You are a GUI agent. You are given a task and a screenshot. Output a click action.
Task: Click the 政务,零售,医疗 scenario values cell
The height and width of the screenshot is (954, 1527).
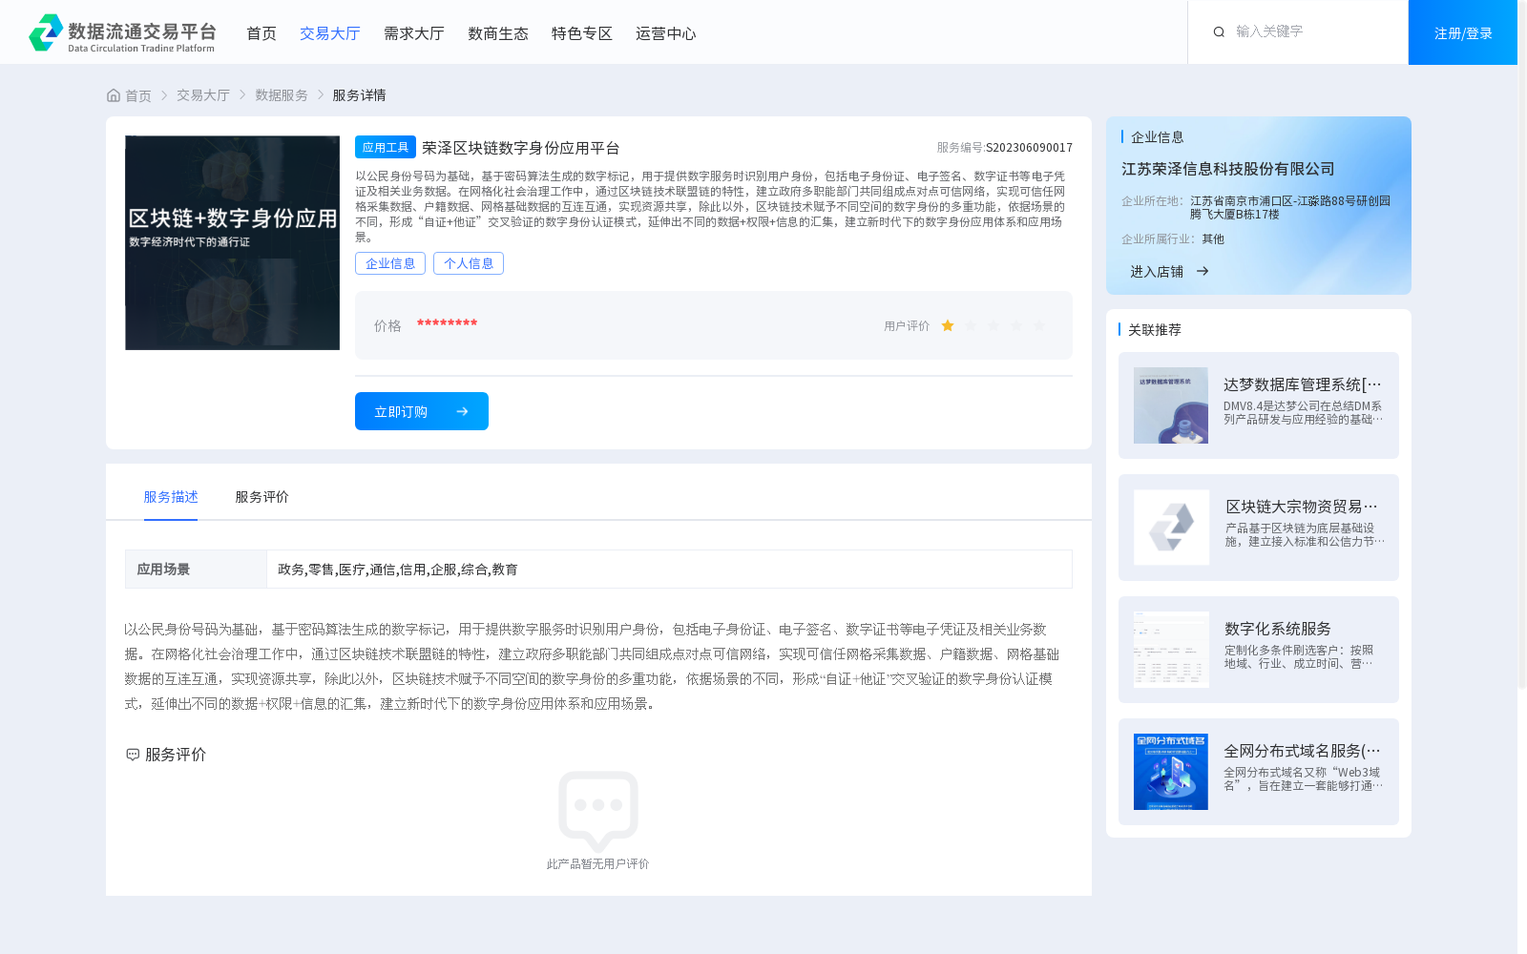pos(669,570)
